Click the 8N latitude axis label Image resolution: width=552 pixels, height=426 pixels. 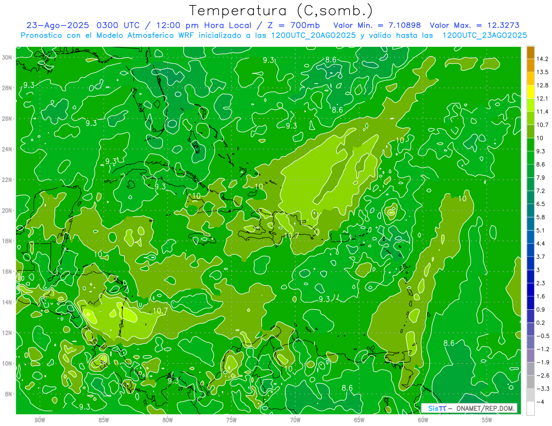[x=9, y=394]
